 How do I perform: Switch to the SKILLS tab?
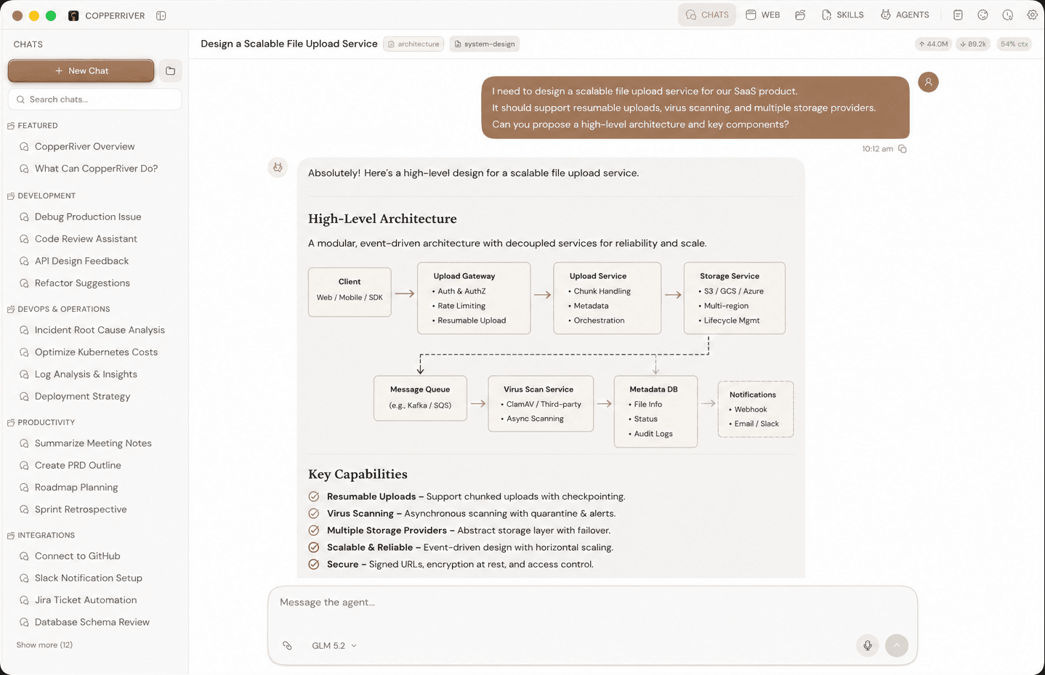pyautogui.click(x=842, y=15)
